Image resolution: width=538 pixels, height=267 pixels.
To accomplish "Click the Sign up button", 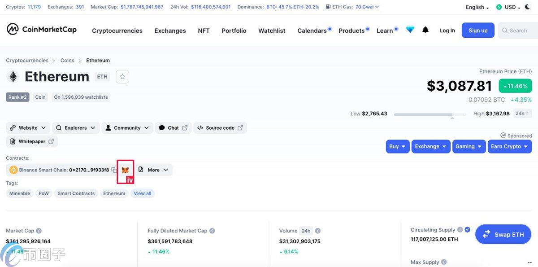I will pyautogui.click(x=478, y=31).
